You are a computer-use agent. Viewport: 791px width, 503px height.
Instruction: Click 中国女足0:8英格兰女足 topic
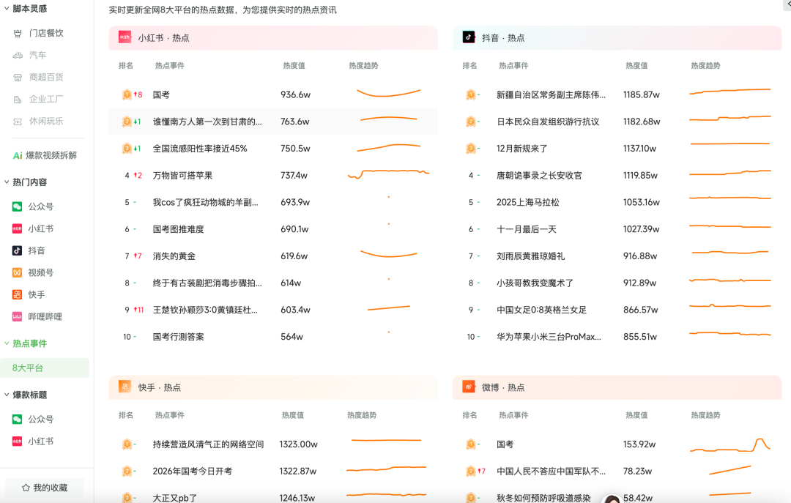[541, 310]
